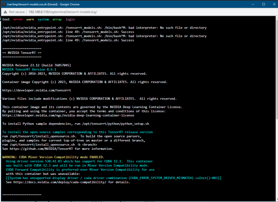This screenshot has height=202, width=278.
Task: Click the '== NVIDIA TensorRT ==' header line
Action: click(x=22, y=53)
